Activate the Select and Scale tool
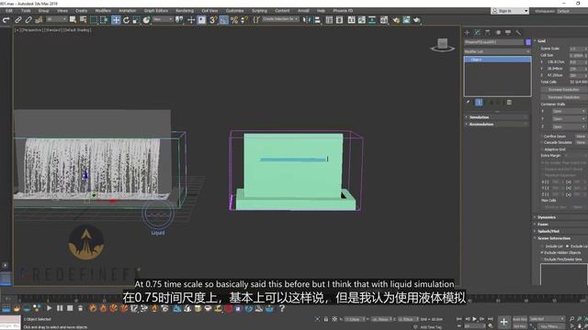 (136, 20)
